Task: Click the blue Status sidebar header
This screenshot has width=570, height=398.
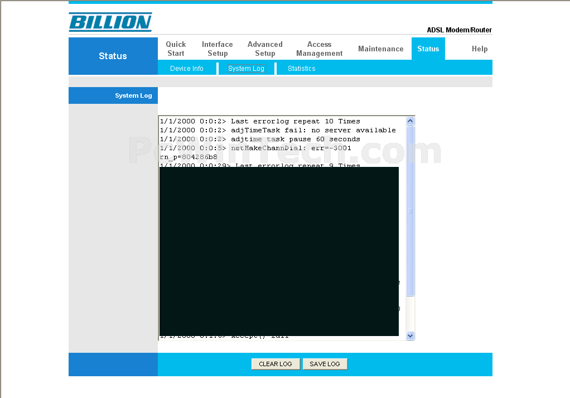Action: [113, 56]
